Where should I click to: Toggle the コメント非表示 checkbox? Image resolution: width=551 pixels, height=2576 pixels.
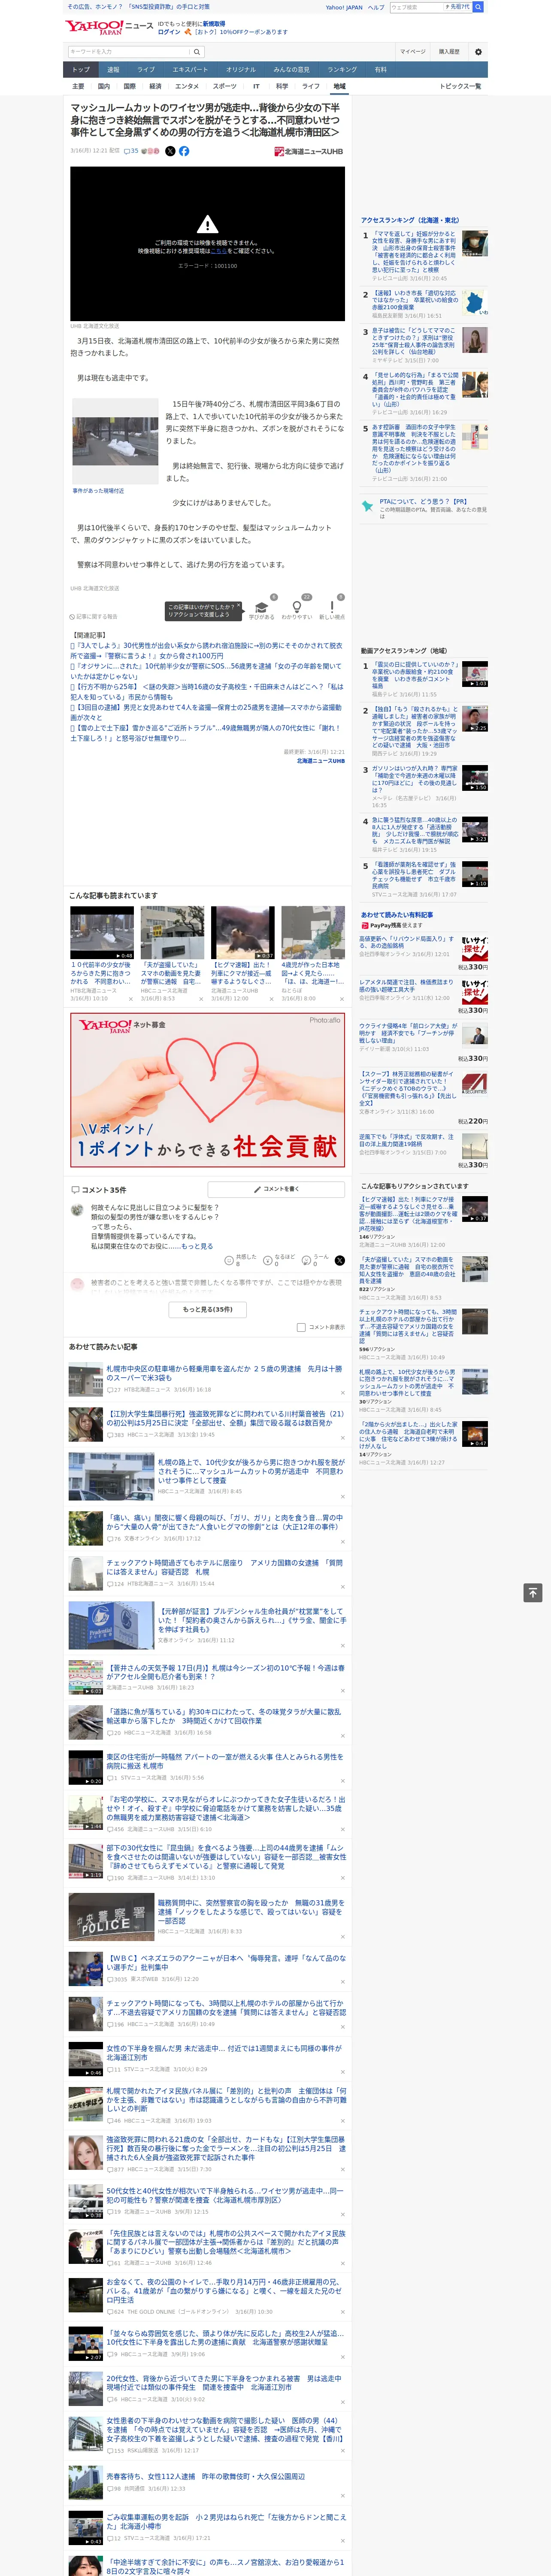tap(301, 1327)
